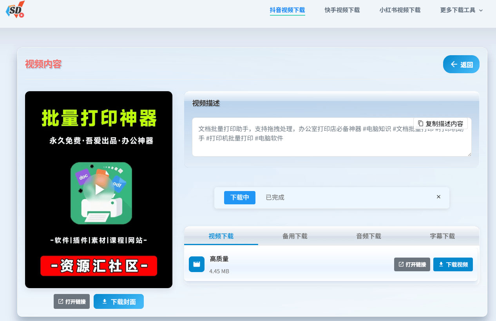Screen dimensions: 496x321
Task: Click the back arrow icon in 返回 button
Action: click(454, 64)
